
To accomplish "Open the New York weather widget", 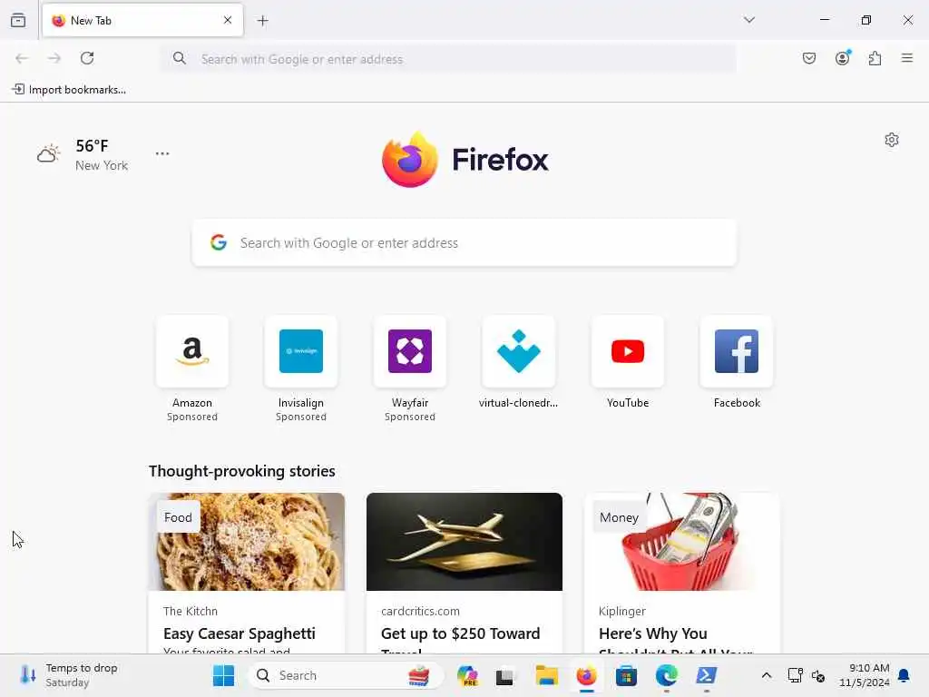I will click(83, 154).
